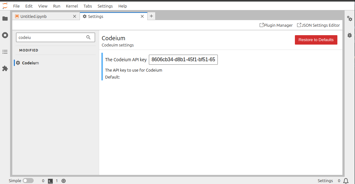Open the Kernel menu

72,6
